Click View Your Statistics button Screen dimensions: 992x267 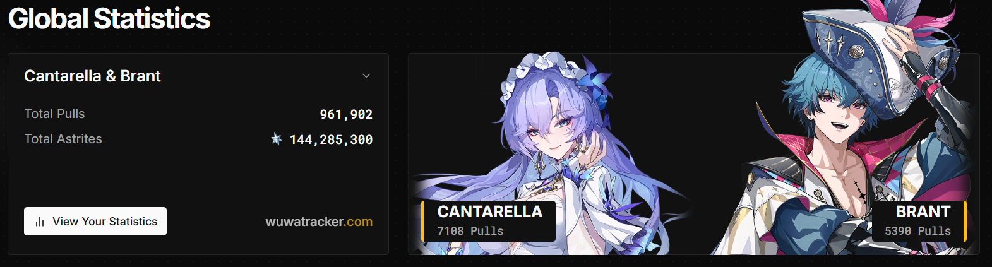click(95, 221)
